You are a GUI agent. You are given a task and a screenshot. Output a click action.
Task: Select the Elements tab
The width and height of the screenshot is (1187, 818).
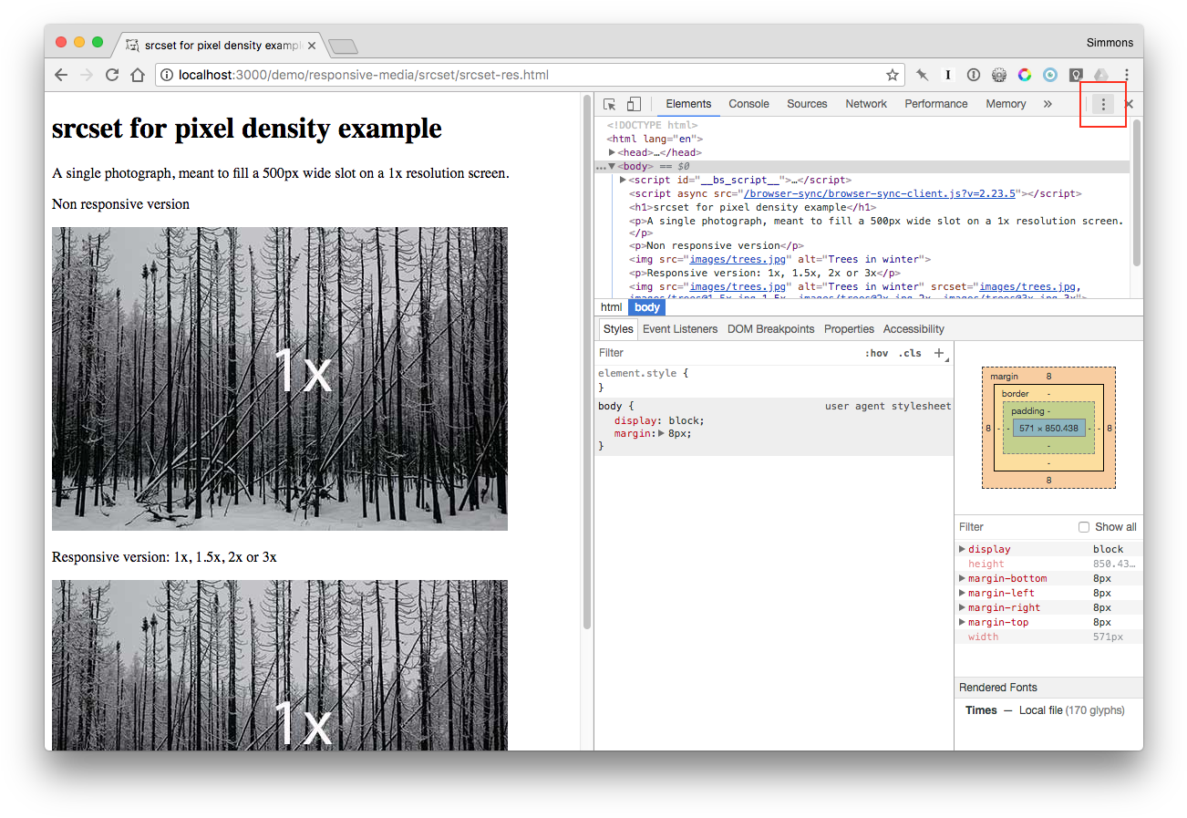point(688,104)
